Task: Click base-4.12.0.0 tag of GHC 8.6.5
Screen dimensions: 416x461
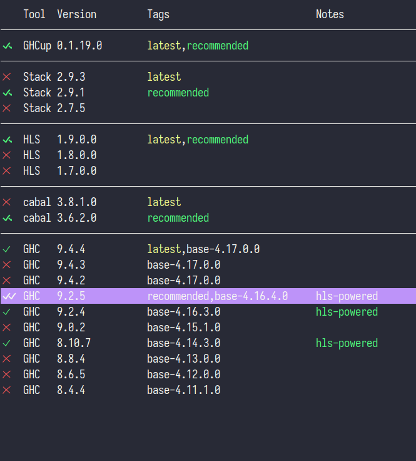Action: coord(183,375)
